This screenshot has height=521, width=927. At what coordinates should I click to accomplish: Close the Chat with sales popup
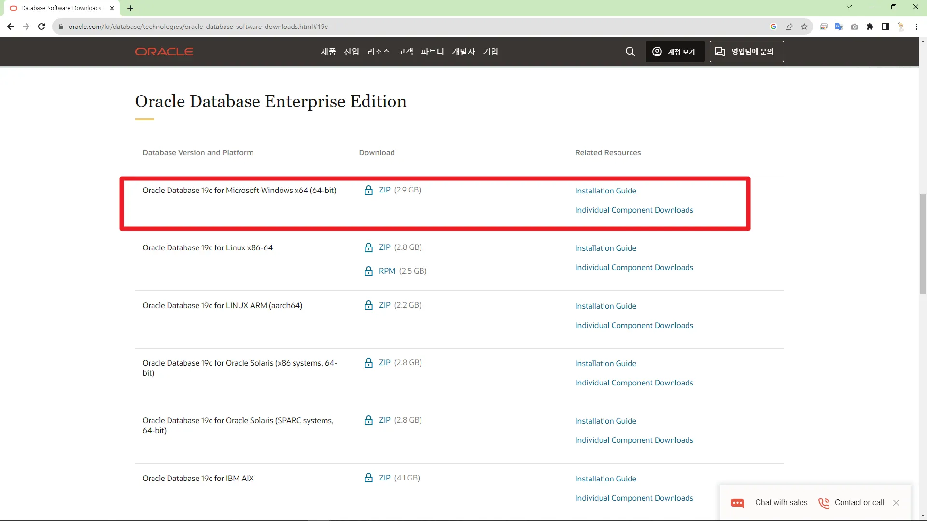[896, 503]
